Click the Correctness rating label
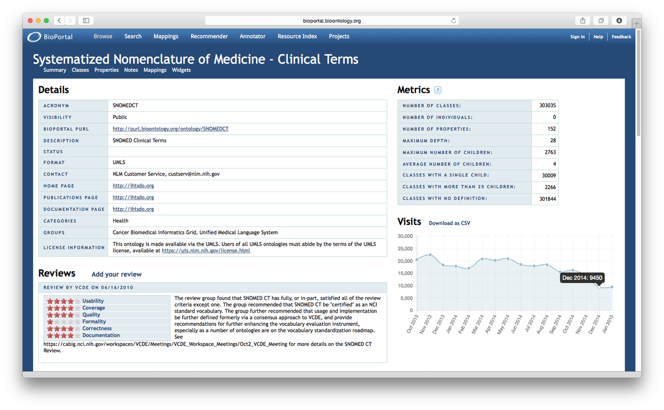The height and width of the screenshot is (410, 664). pyautogui.click(x=97, y=329)
